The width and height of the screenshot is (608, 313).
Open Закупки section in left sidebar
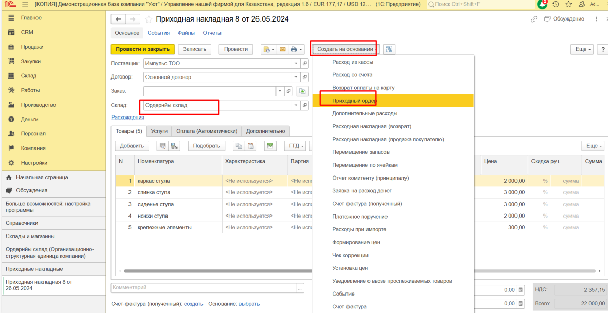click(30, 61)
